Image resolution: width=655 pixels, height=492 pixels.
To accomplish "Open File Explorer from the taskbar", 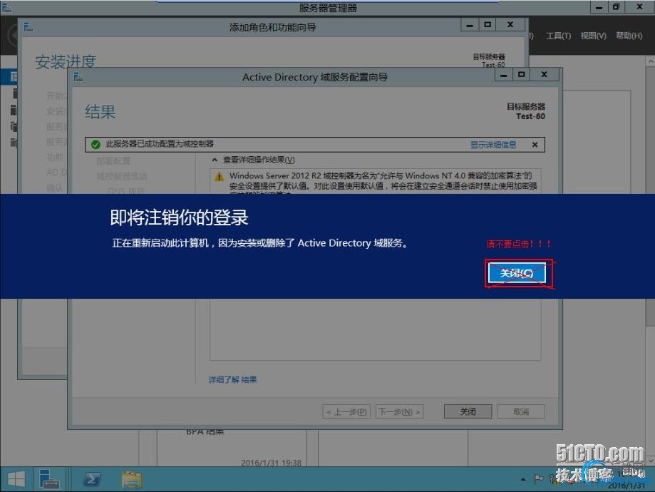I will pyautogui.click(x=132, y=479).
